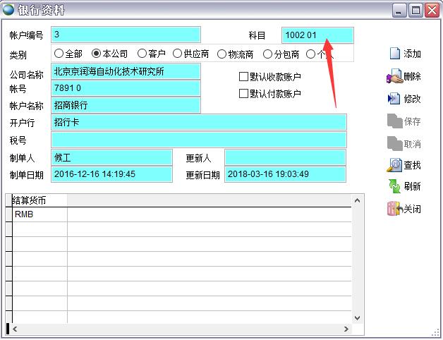Enable the 默认收款账户 checkbox
This screenshot has height=340, width=443.
(x=244, y=76)
